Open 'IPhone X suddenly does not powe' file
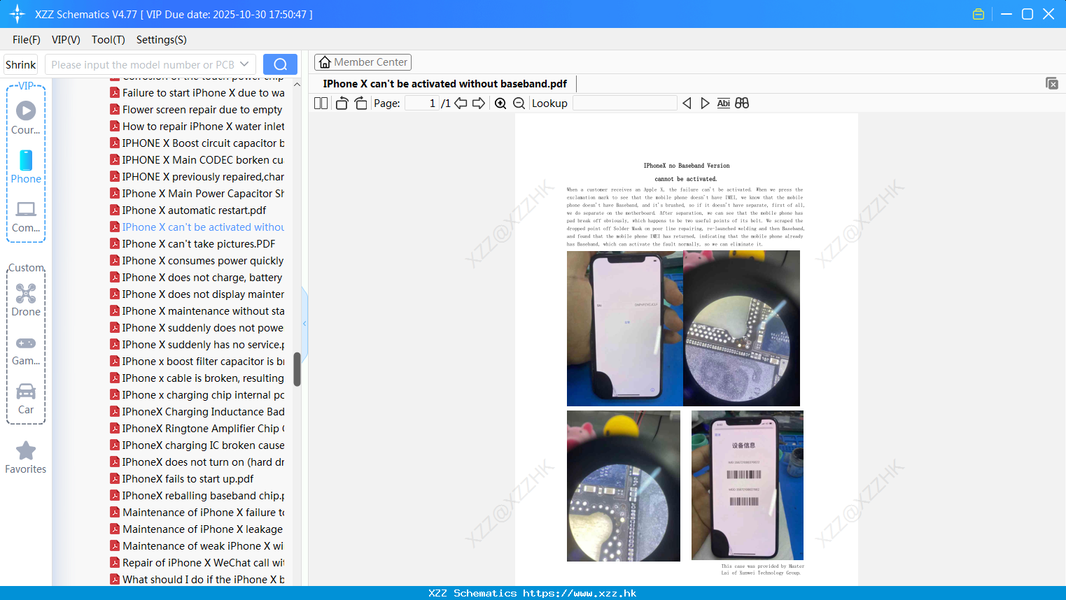Viewport: 1066px width, 600px height. pos(197,327)
